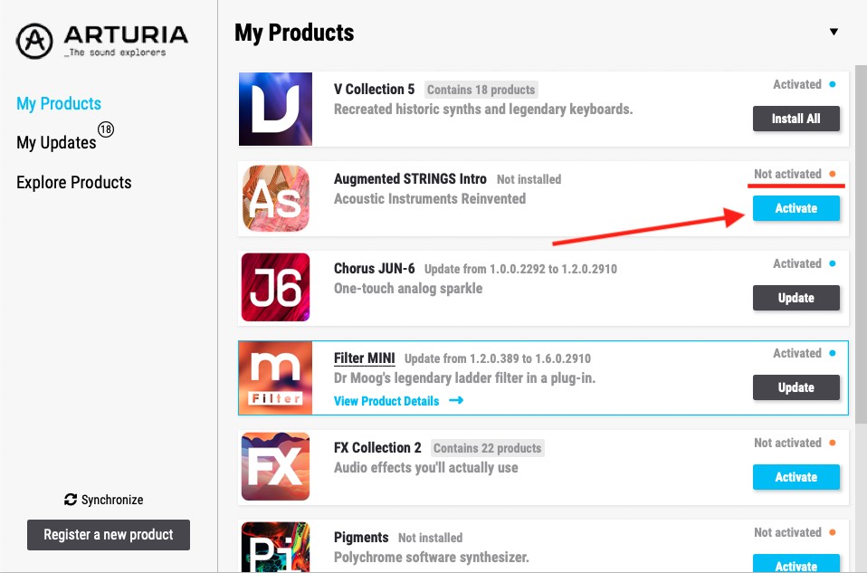Open the My Updates section
The height and width of the screenshot is (573, 867).
[56, 143]
